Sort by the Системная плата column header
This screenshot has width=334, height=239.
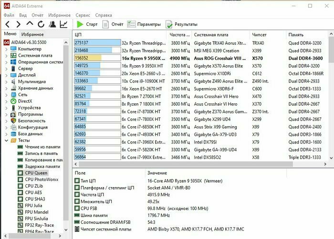click(220, 35)
